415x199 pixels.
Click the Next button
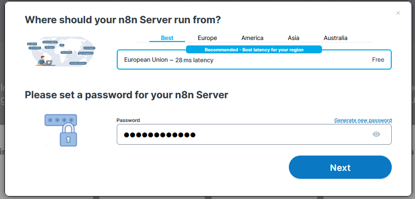pos(340,167)
